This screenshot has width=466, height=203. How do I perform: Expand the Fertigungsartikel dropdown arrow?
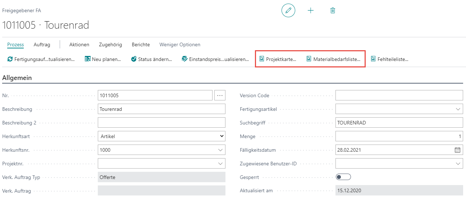point(458,109)
